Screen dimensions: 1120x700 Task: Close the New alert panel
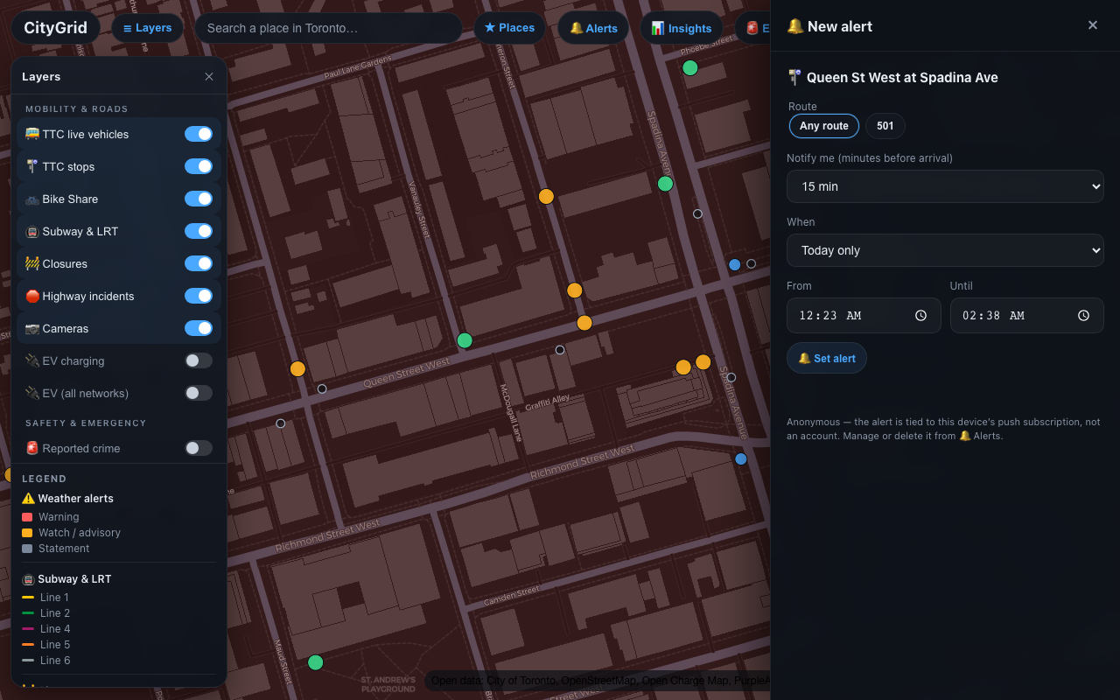(1093, 25)
